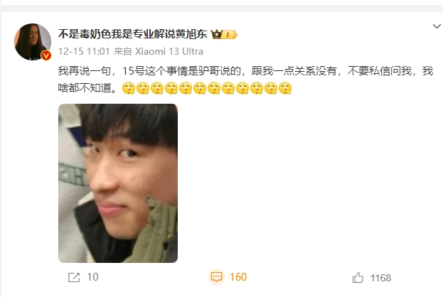Click the repost share arrow icon
The height and width of the screenshot is (297, 443).
(x=74, y=277)
